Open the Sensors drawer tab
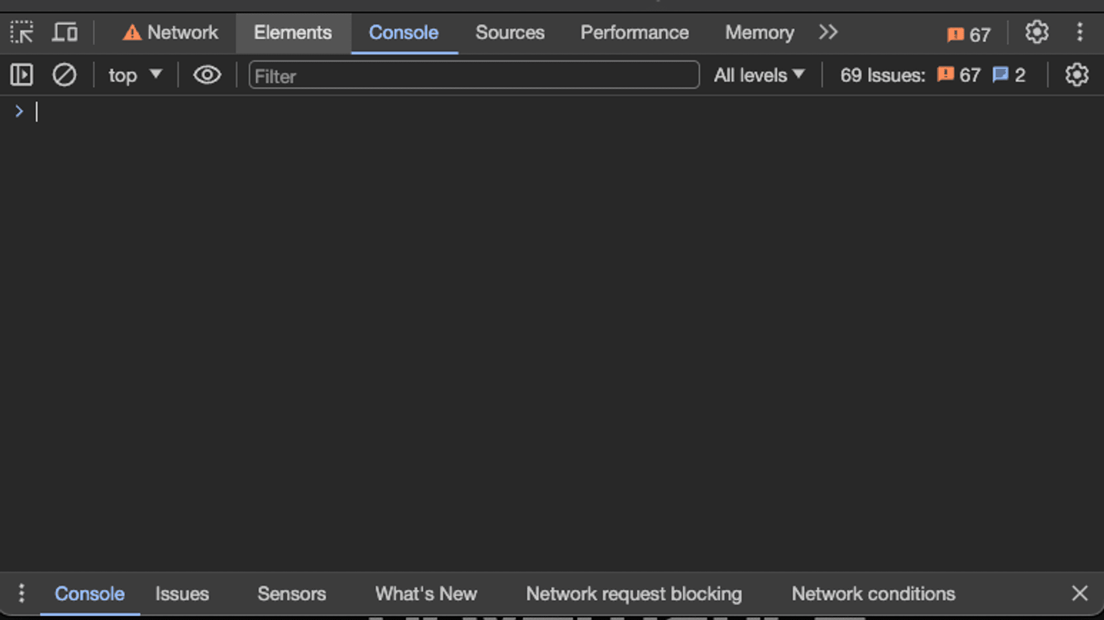Viewport: 1104px width, 620px height. [x=291, y=593]
